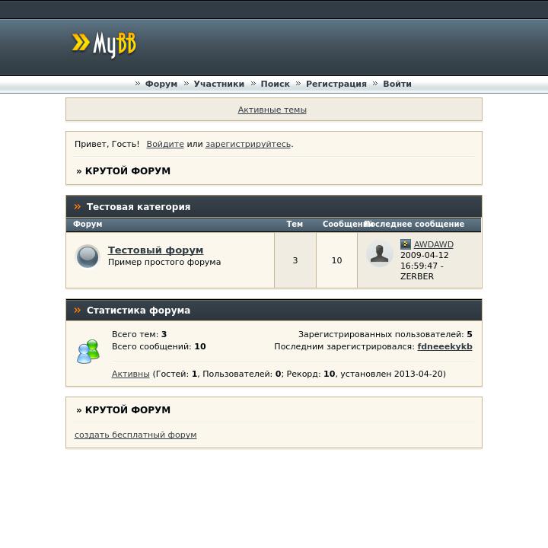Click the messages count 10 cell
Viewport: 548px width, 548px height.
[336, 260]
